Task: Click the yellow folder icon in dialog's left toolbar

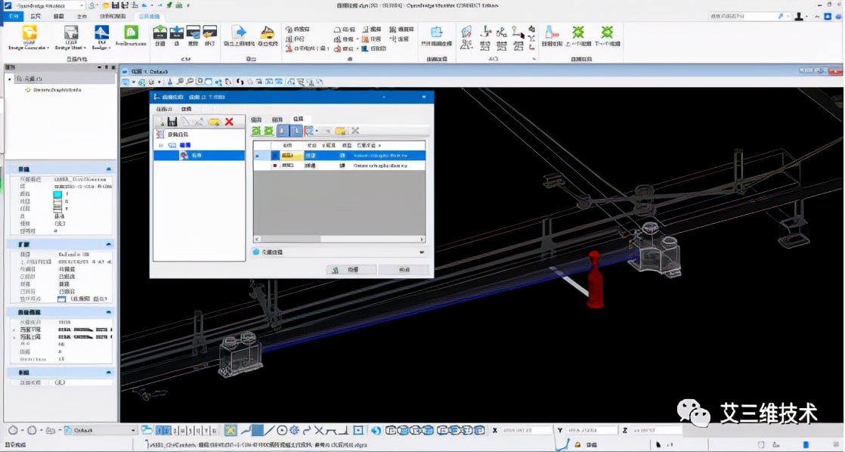Action: coord(214,122)
